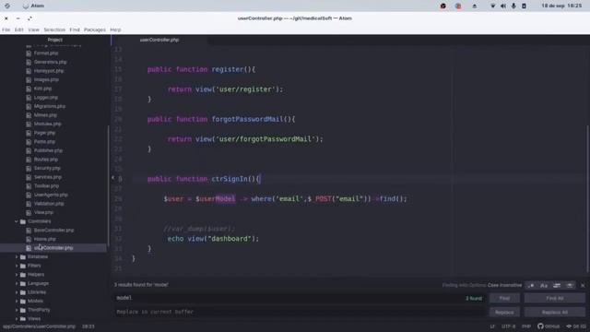Open the Help menu

115,30
